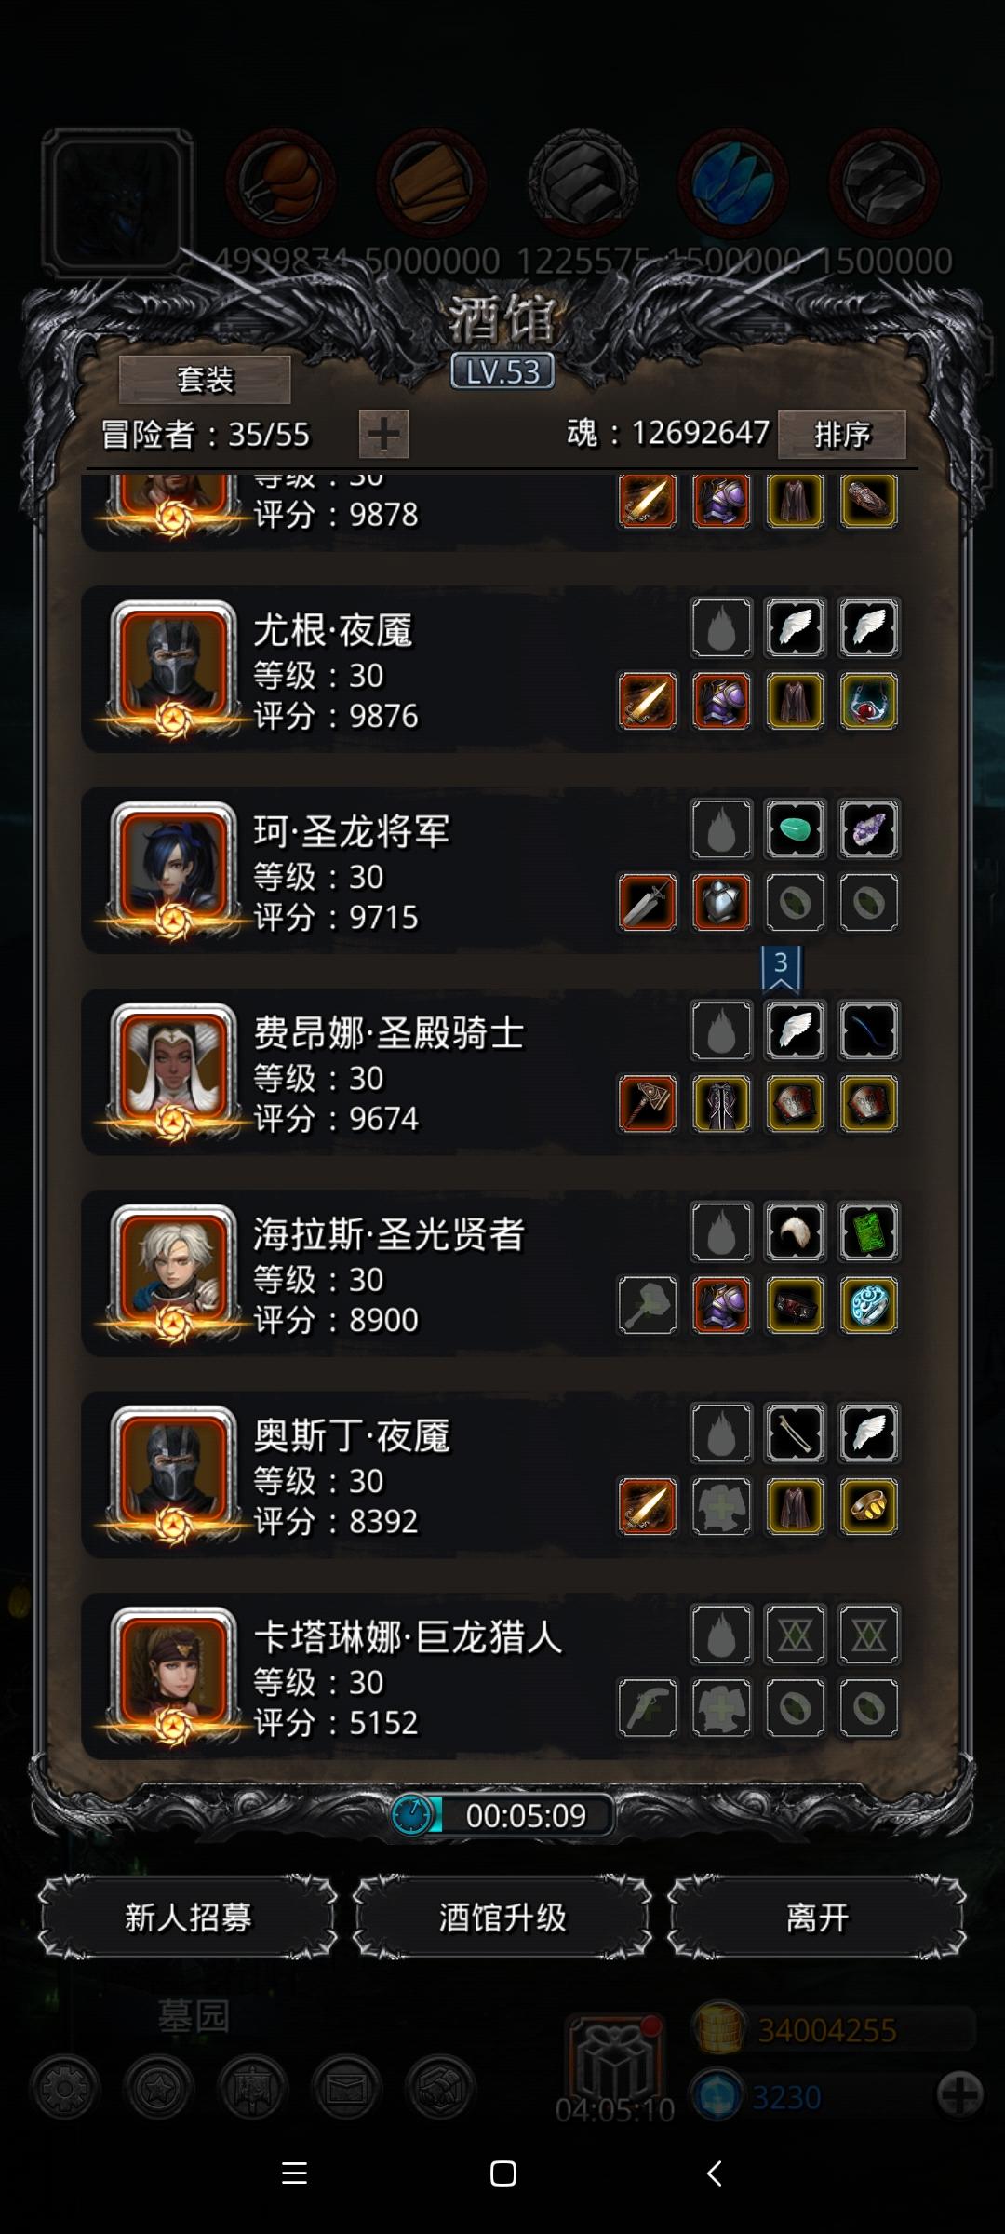Click 离开 leave button
Viewport: 1005px width, 2234px height.
click(x=817, y=1918)
